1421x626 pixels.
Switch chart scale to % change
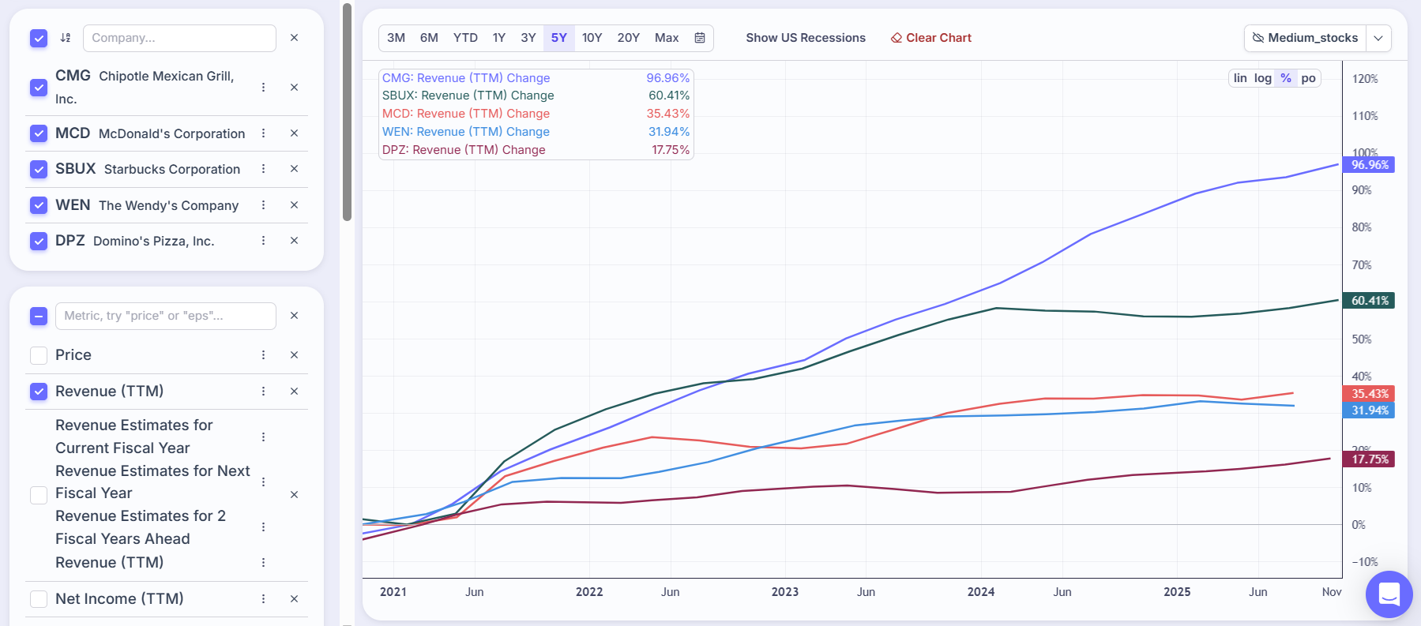[x=1286, y=78]
